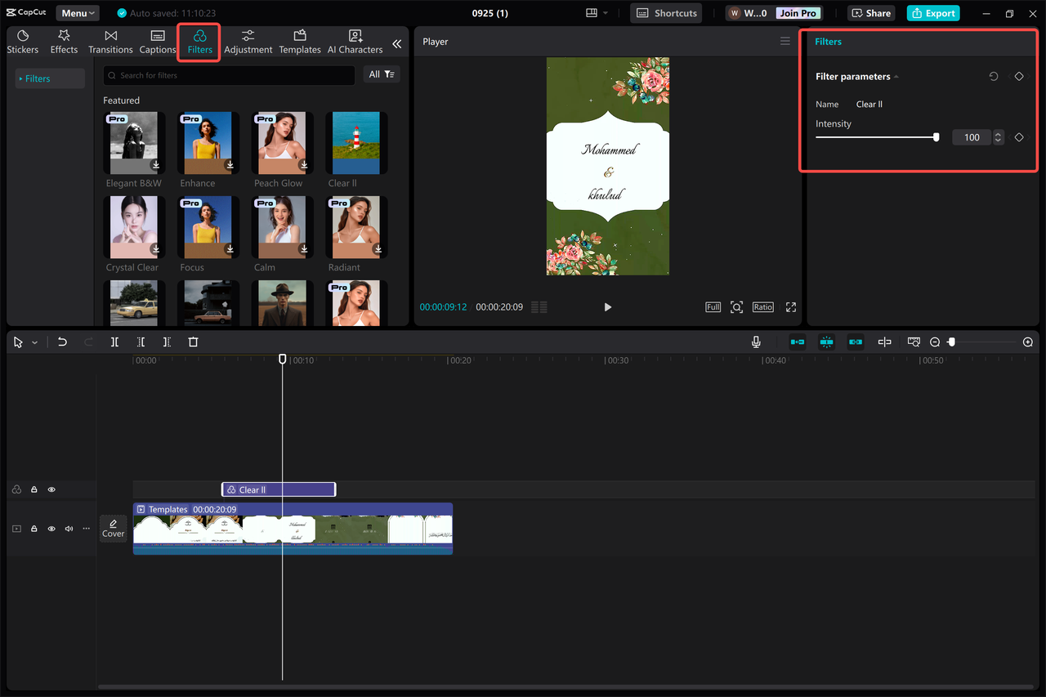Open the Templates tab

point(300,41)
